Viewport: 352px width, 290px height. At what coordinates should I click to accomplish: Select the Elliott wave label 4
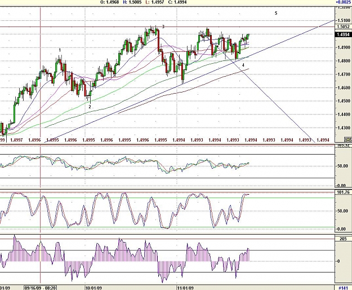tap(243, 65)
